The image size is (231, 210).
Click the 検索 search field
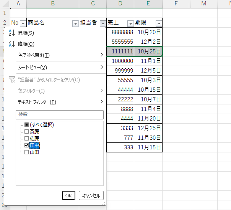point(60,115)
